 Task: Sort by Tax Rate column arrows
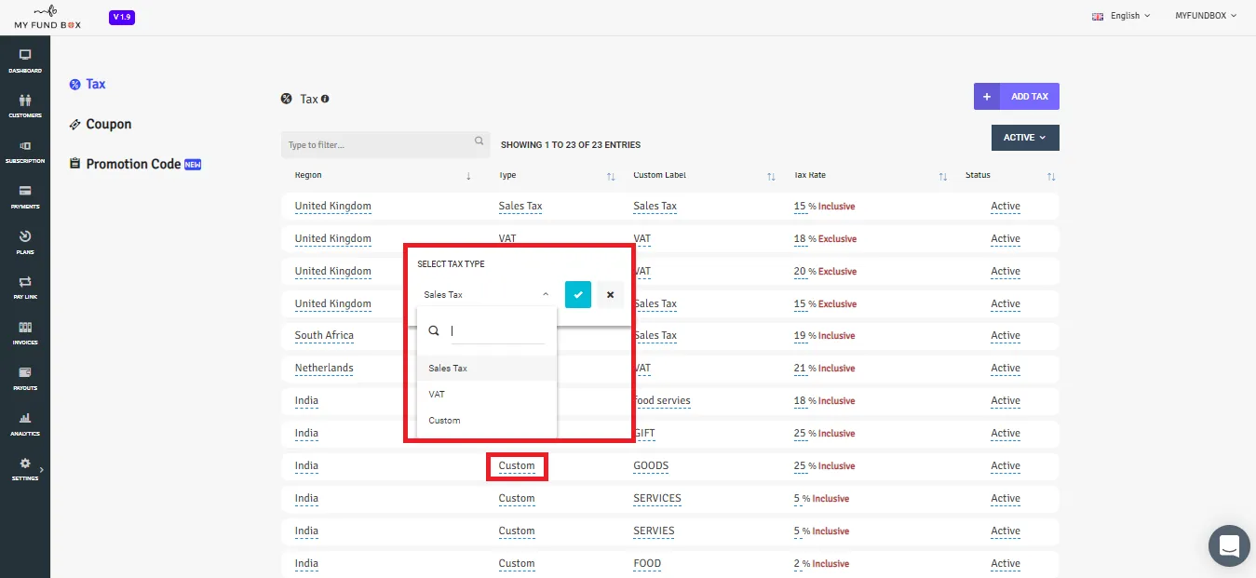pos(943,176)
